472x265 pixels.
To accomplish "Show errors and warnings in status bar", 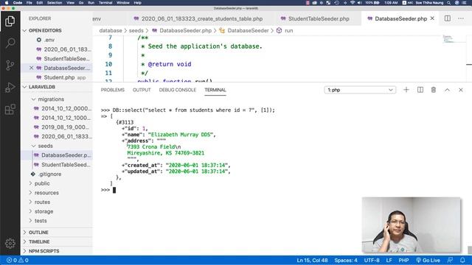I will click(x=18, y=260).
